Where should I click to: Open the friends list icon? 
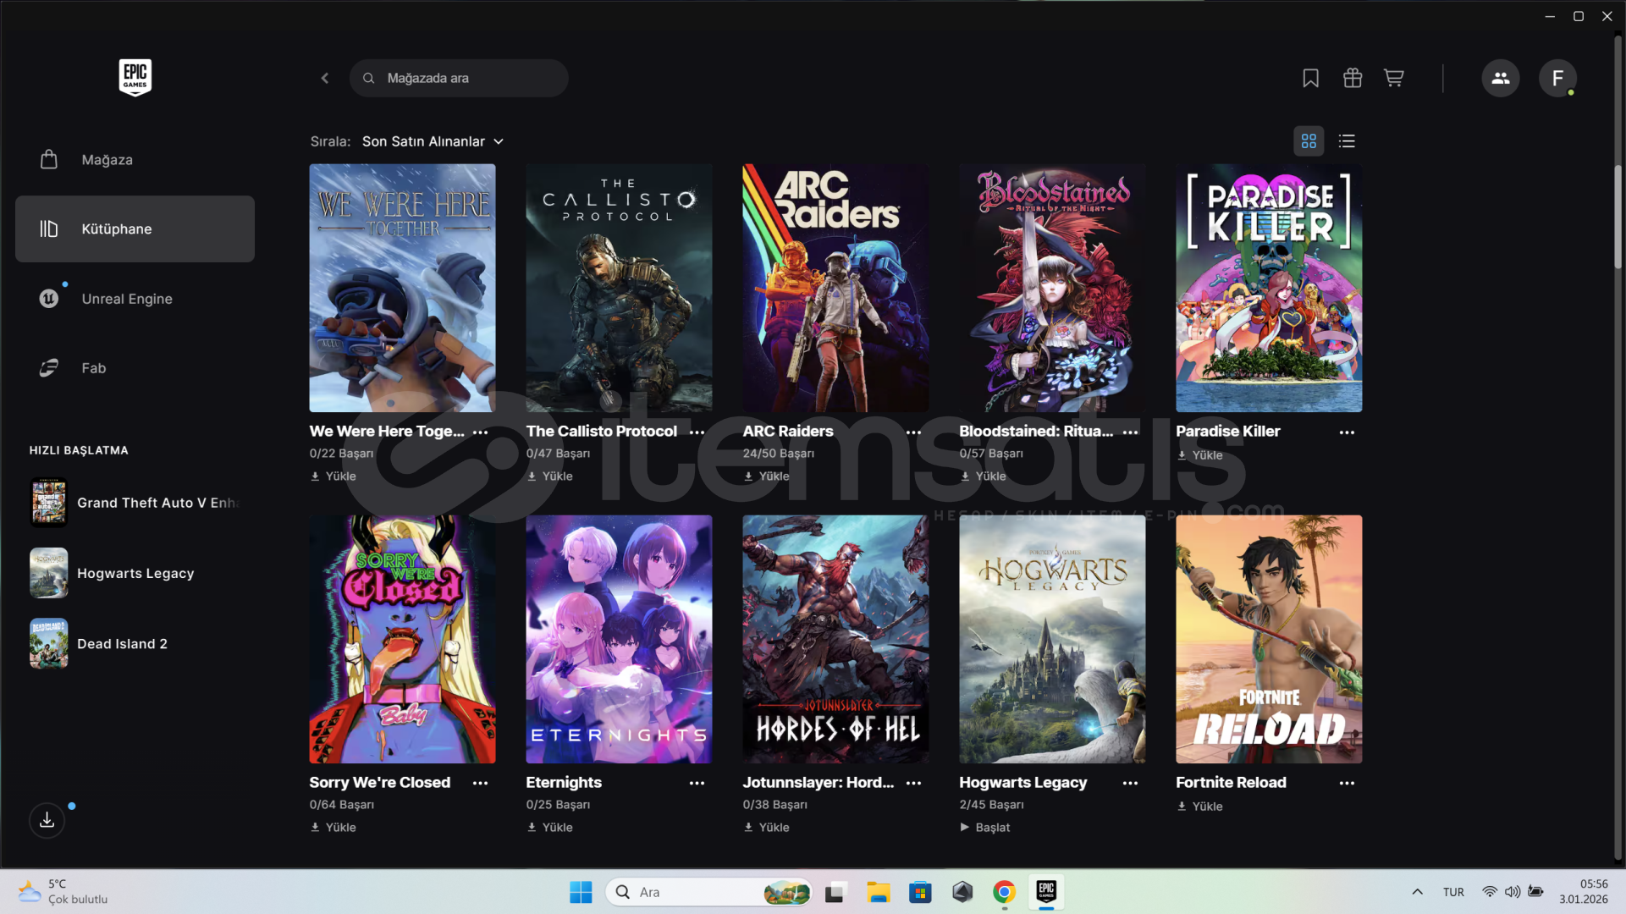[1500, 78]
